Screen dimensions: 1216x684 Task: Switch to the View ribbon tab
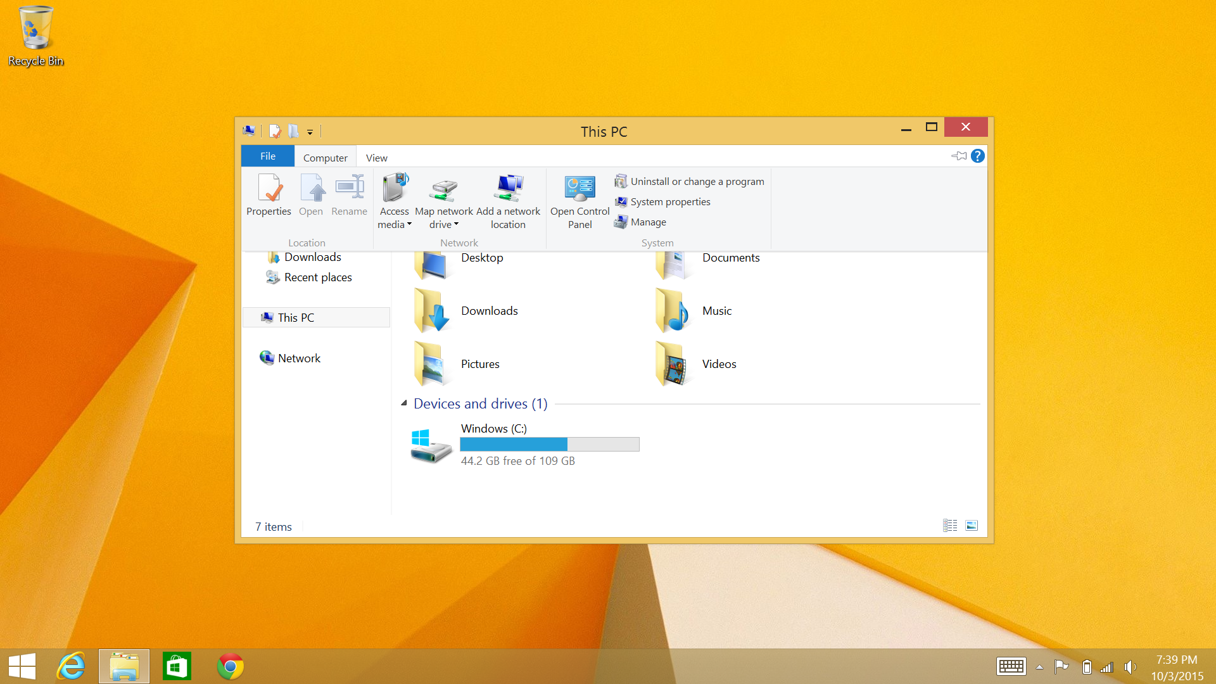[377, 157]
